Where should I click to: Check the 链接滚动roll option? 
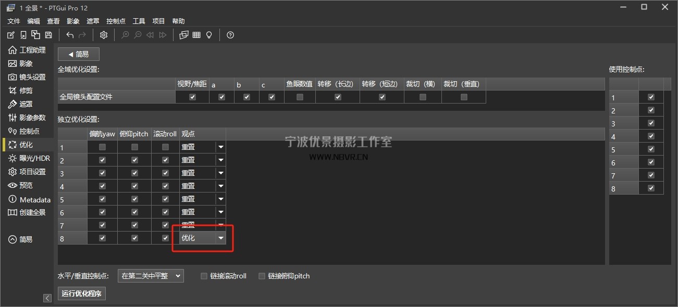[x=204, y=276]
